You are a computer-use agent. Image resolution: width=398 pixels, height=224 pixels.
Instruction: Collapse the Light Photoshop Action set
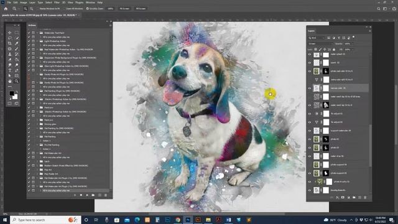click(37, 41)
